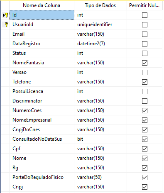164x193 pixels.
Task: Click the Tipo de Dados column header
Action: click(x=100, y=5)
